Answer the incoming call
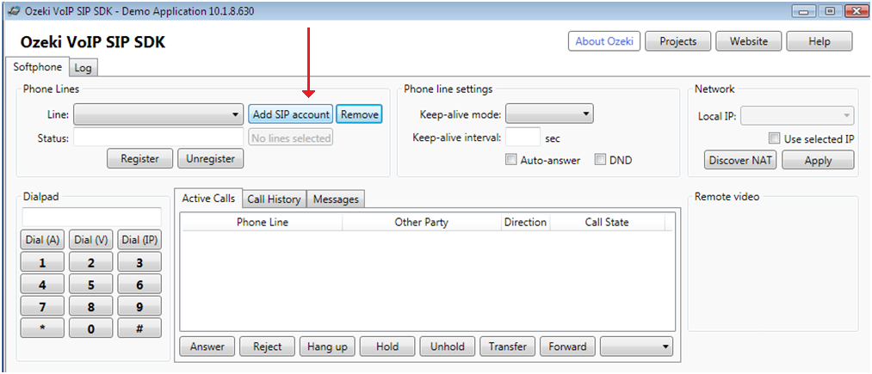The width and height of the screenshot is (872, 374). (x=207, y=346)
